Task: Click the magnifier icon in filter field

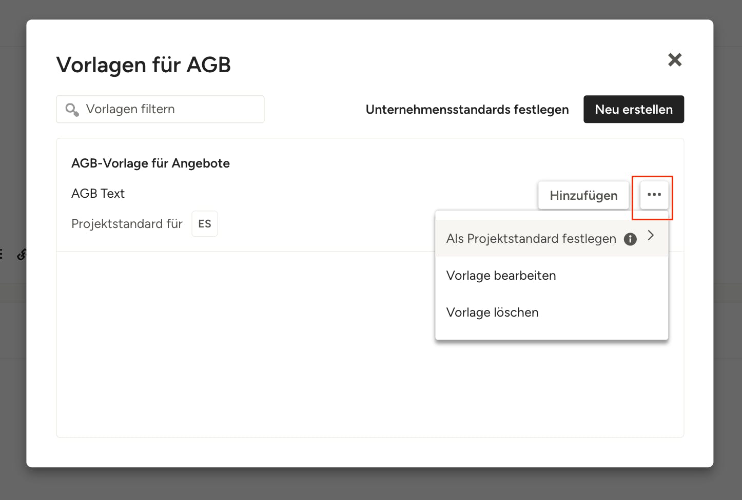Action: [x=72, y=110]
